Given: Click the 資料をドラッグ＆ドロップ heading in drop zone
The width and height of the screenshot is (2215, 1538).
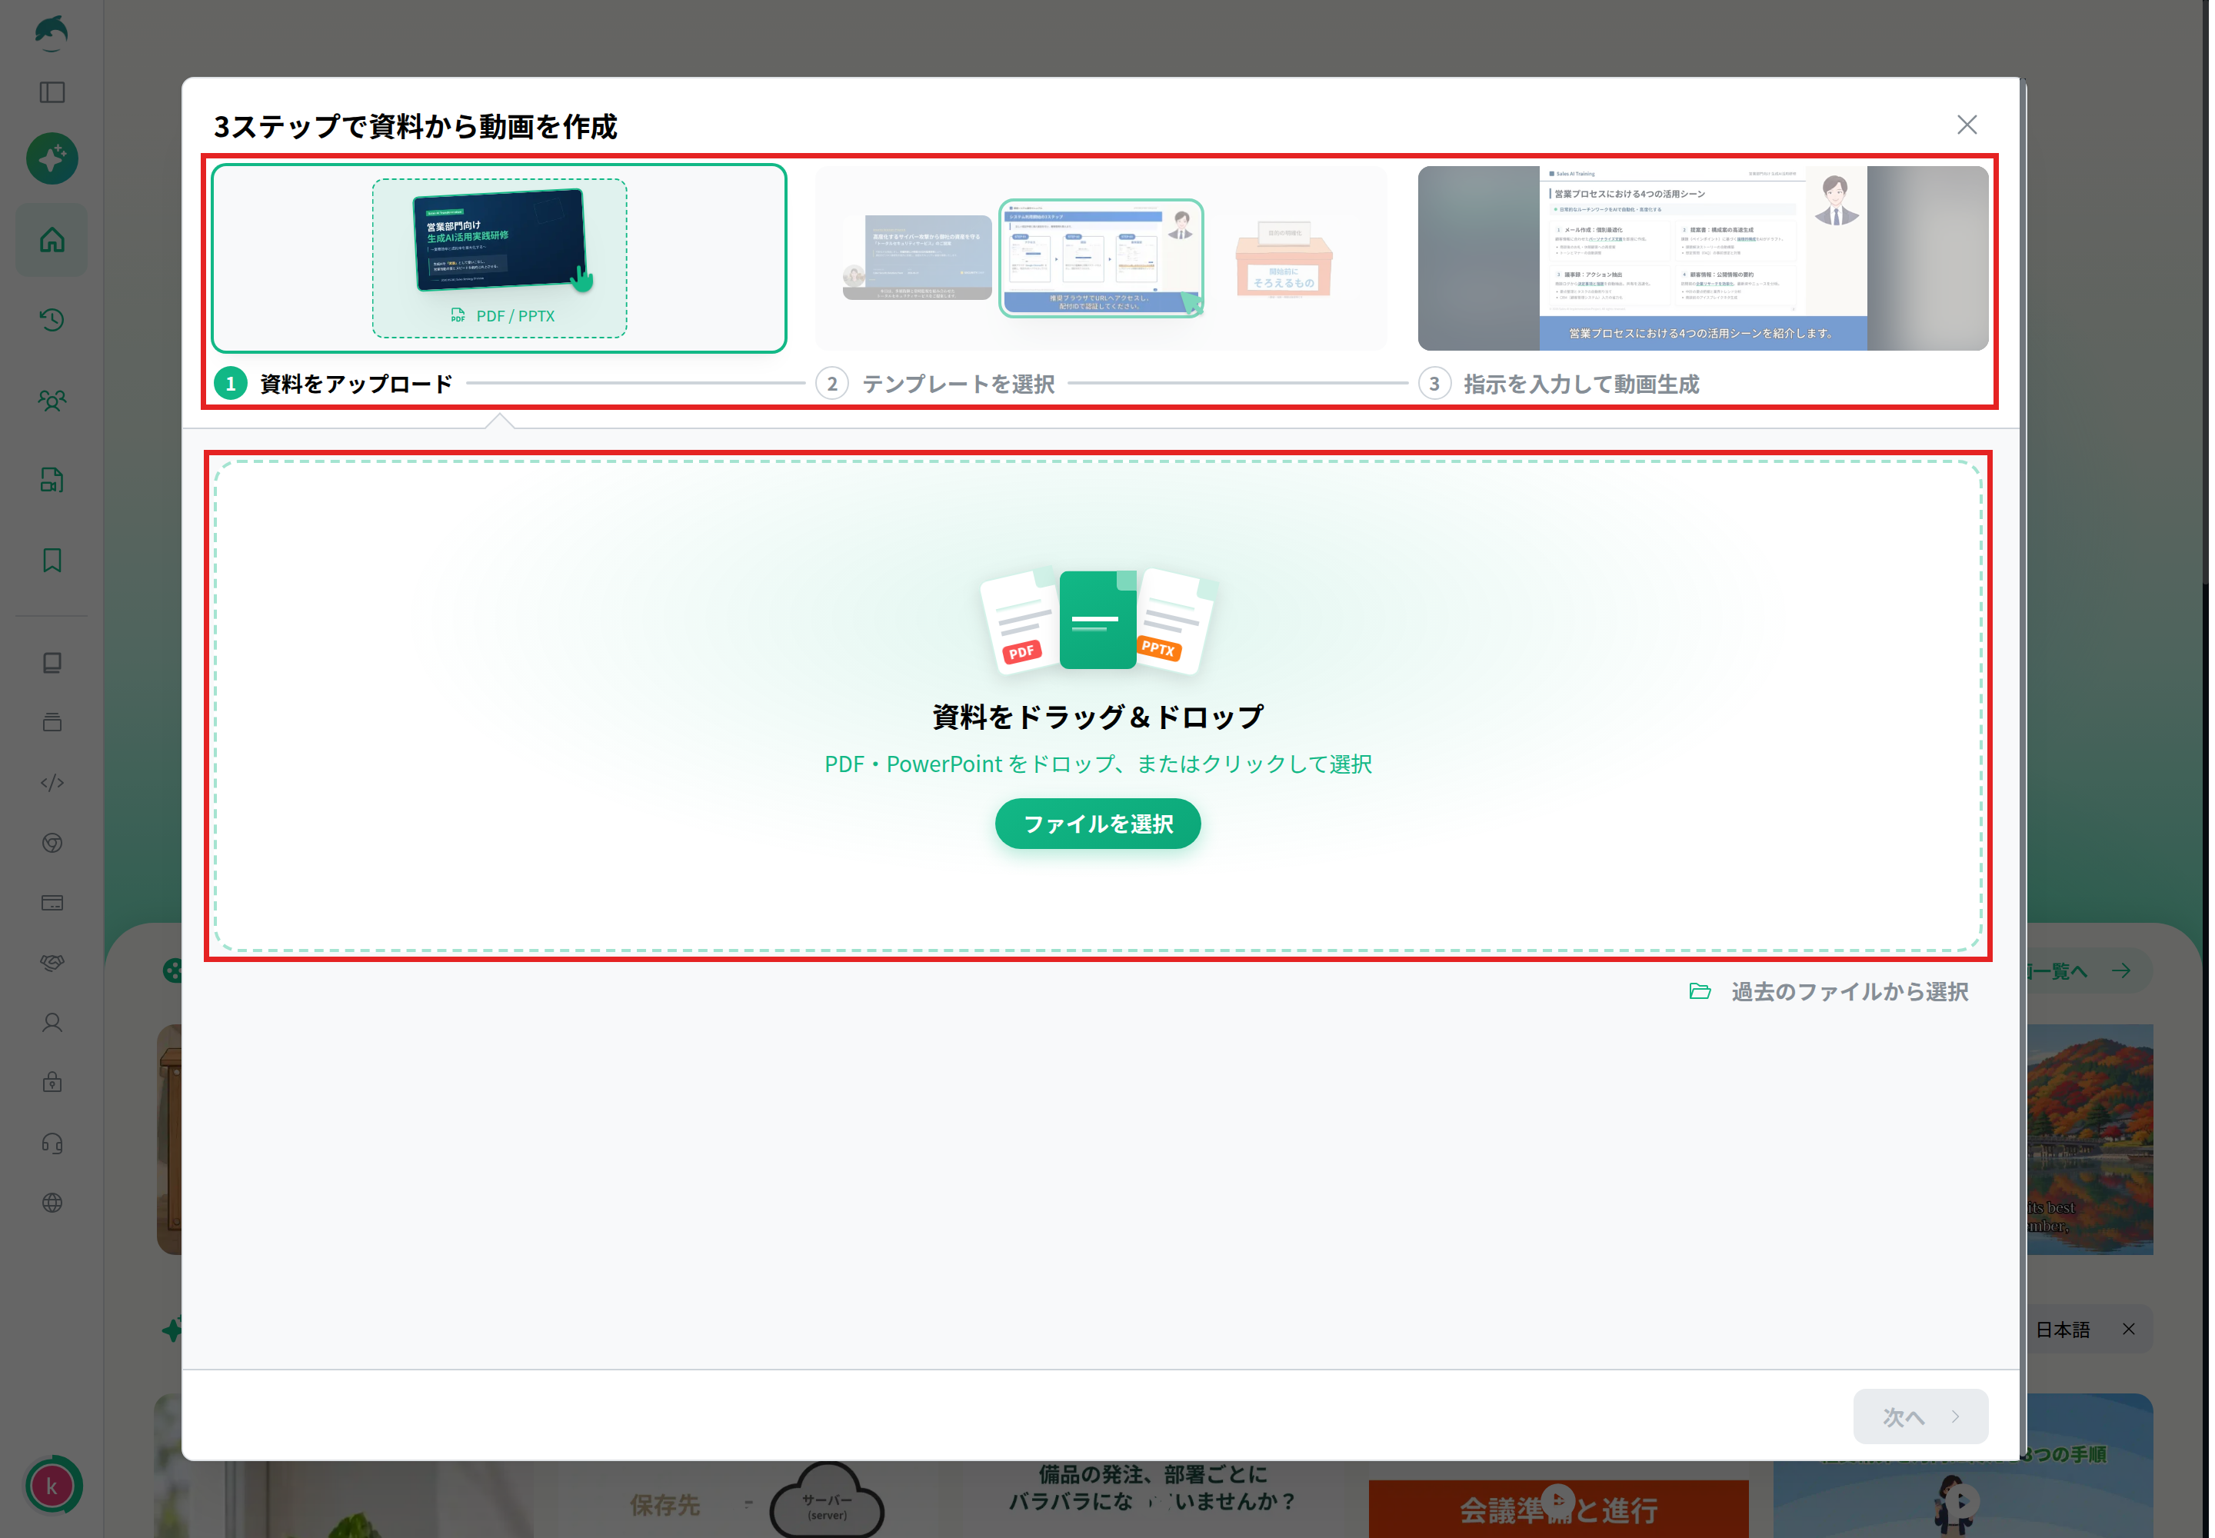Looking at the screenshot, I should coord(1097,717).
